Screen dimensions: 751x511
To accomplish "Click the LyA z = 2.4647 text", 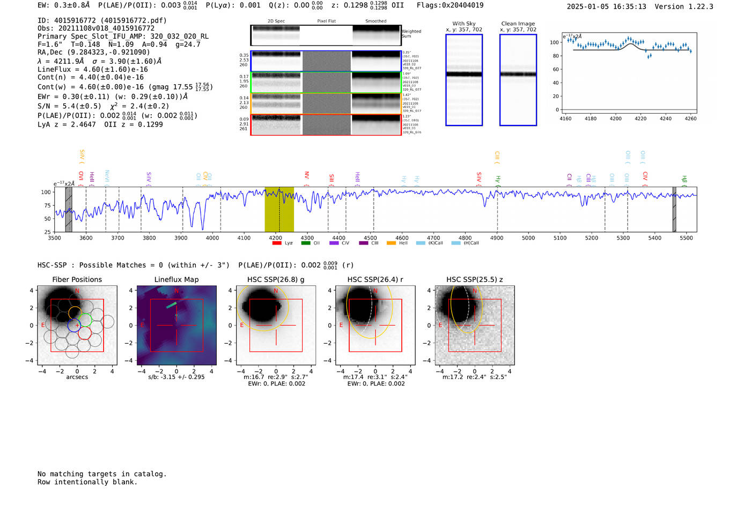I will coord(67,124).
